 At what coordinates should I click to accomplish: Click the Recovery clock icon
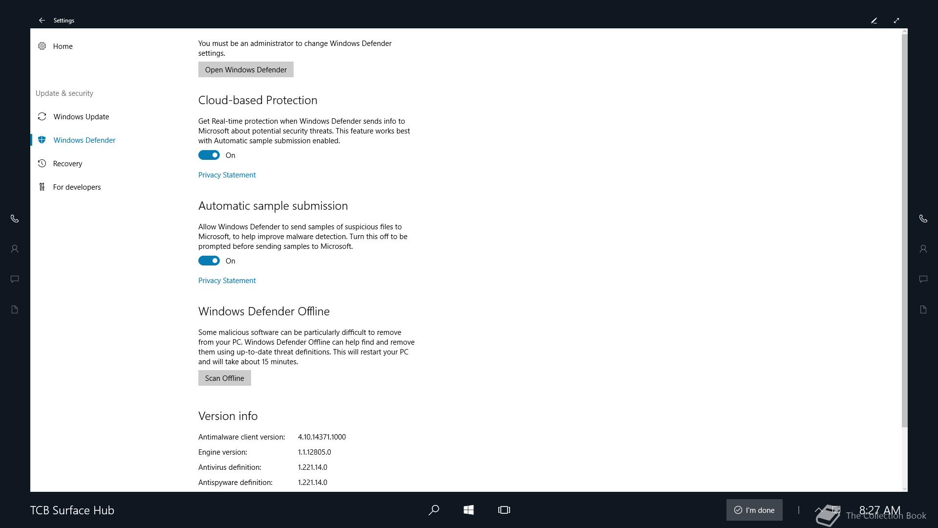(x=42, y=163)
